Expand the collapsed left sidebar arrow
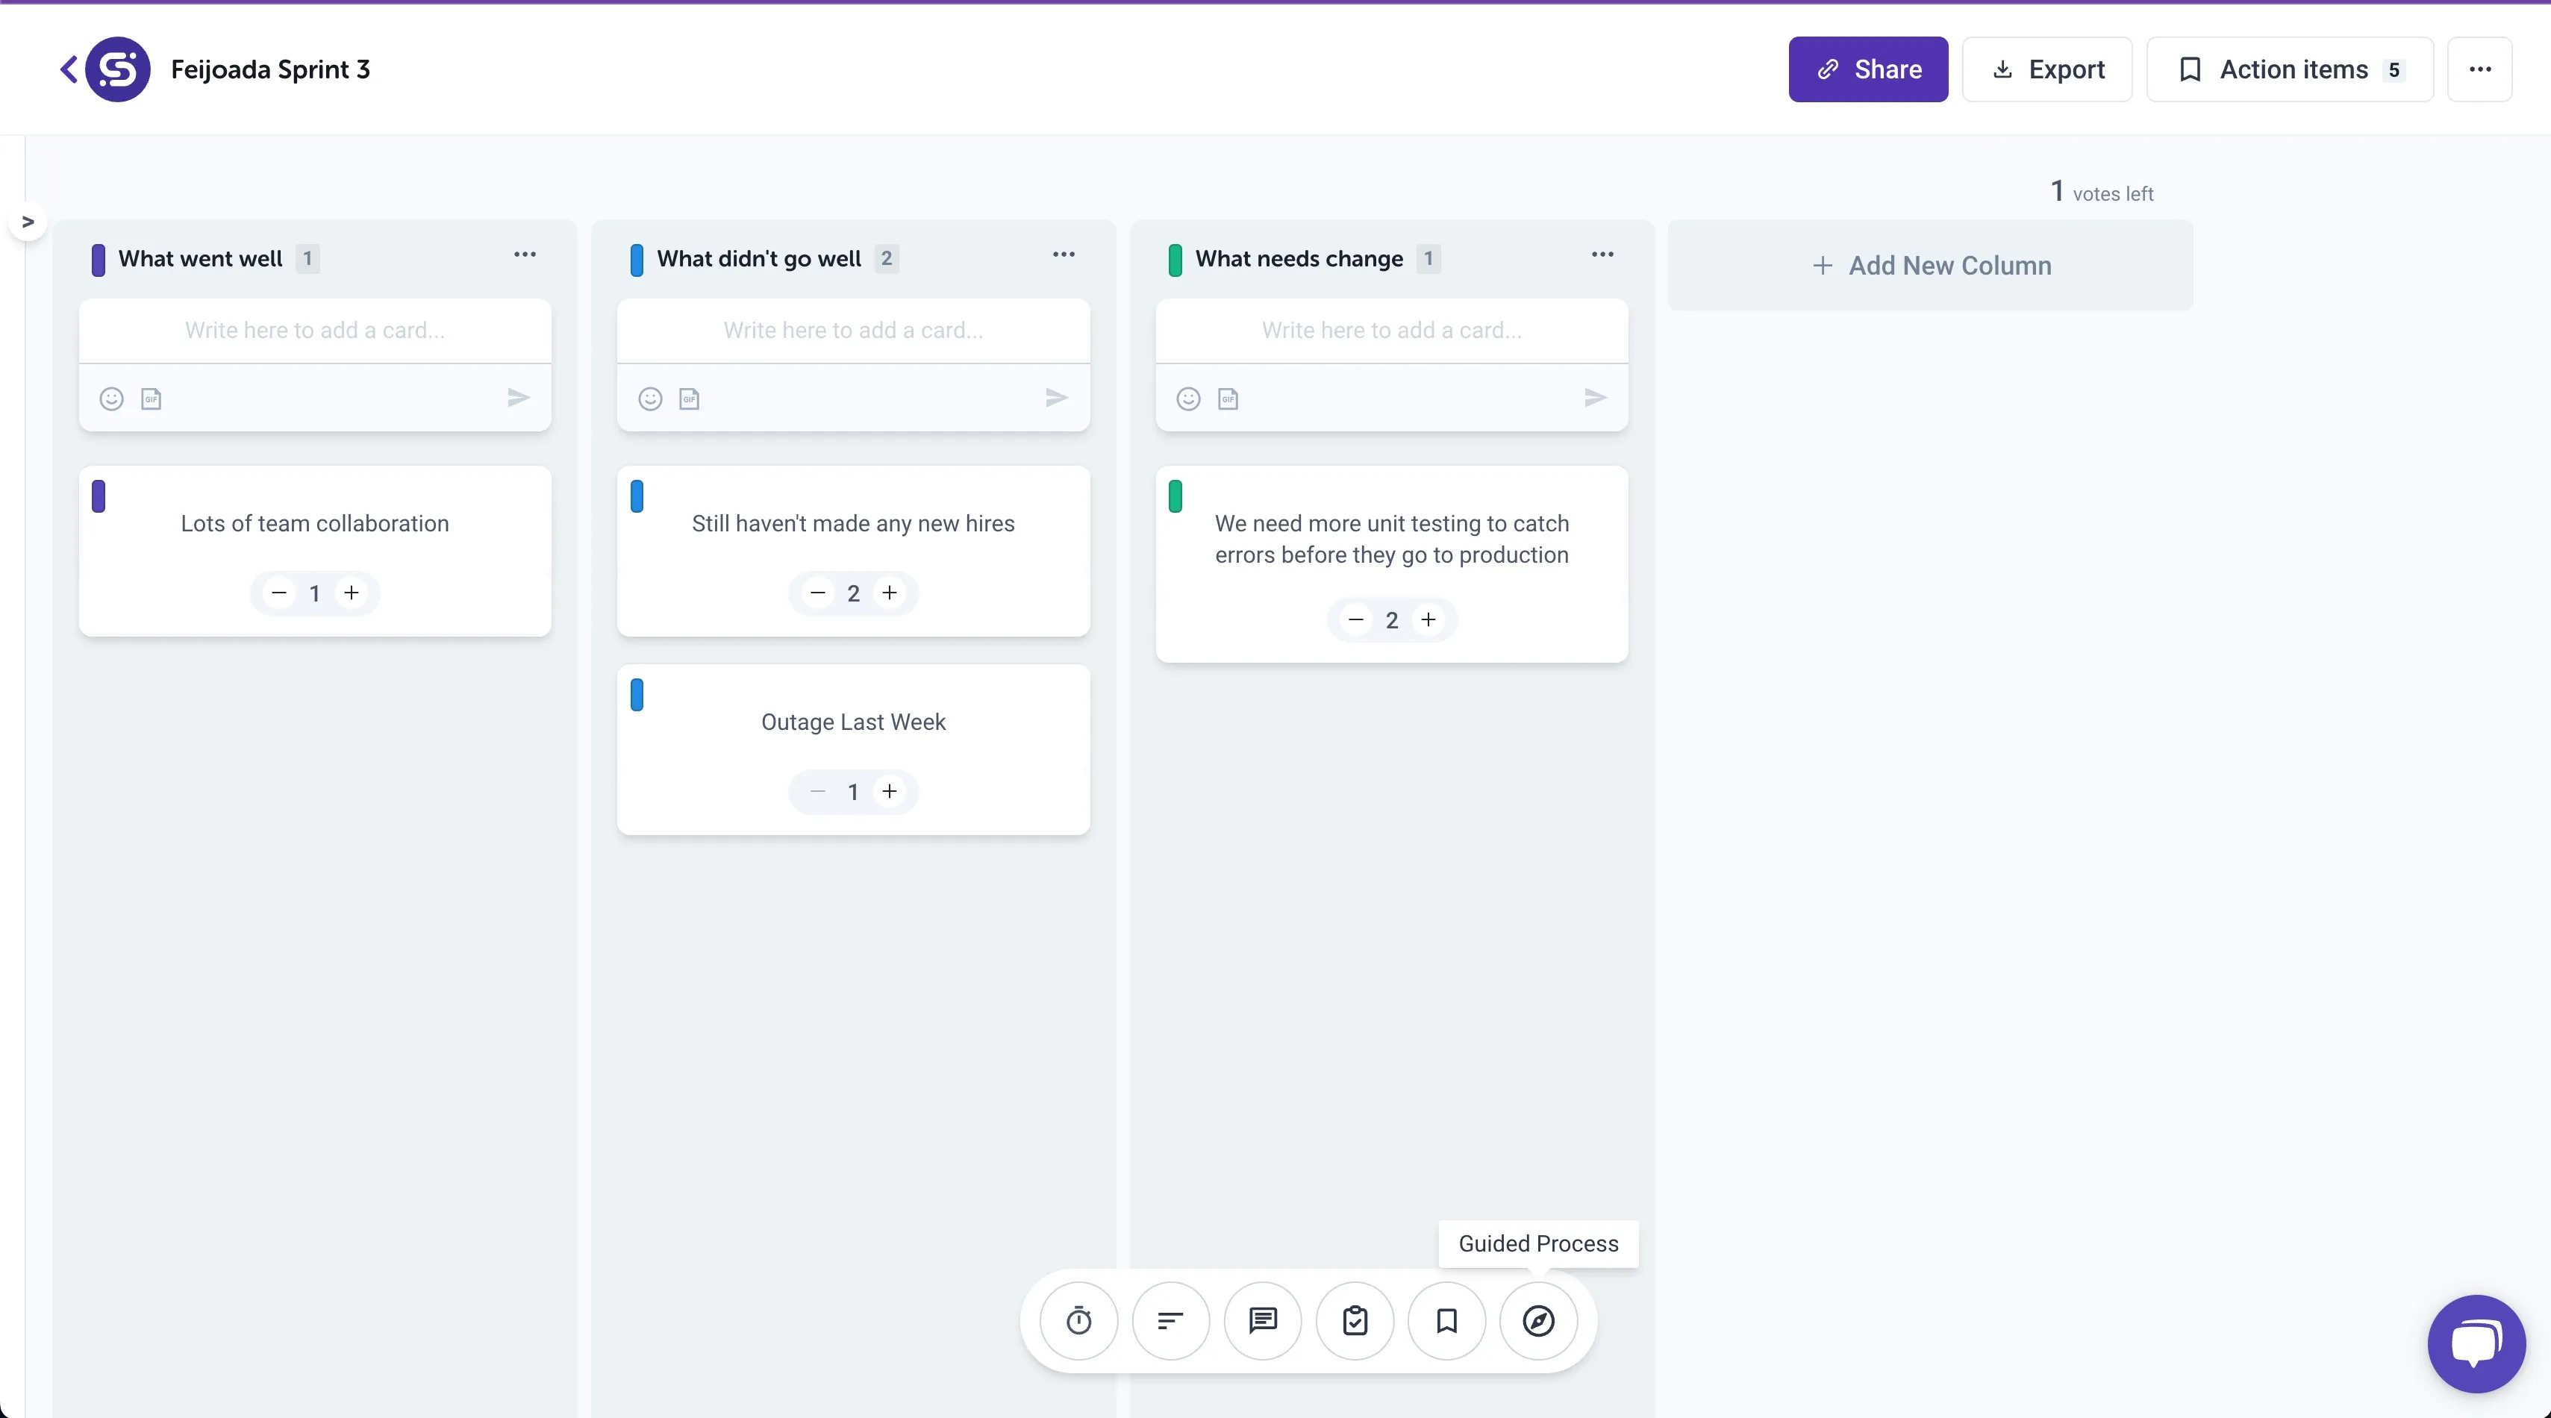The width and height of the screenshot is (2551, 1418). pyautogui.click(x=28, y=222)
